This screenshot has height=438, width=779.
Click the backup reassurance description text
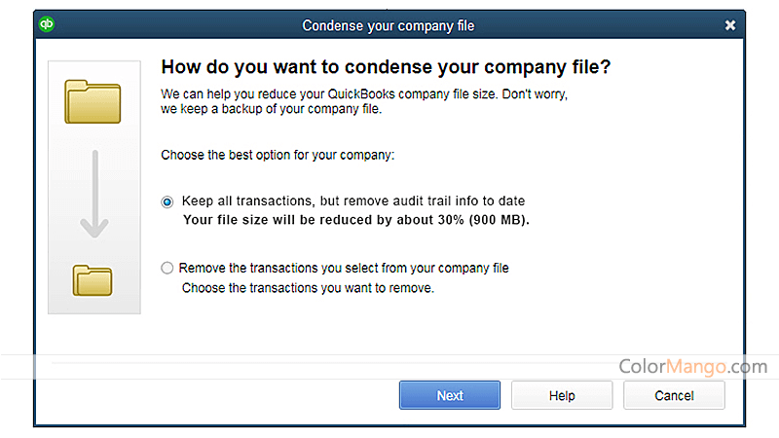pyautogui.click(x=363, y=101)
